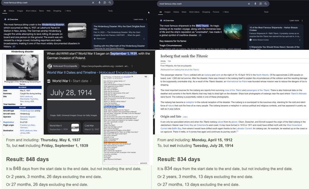The height and width of the screenshot is (189, 309).
Task: Click the North Atlantic link in the iceberg article
Action: pyautogui.click(x=263, y=75)
